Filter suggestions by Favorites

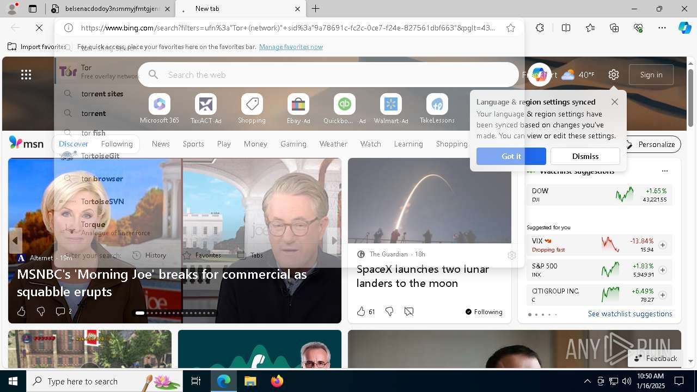(201, 255)
